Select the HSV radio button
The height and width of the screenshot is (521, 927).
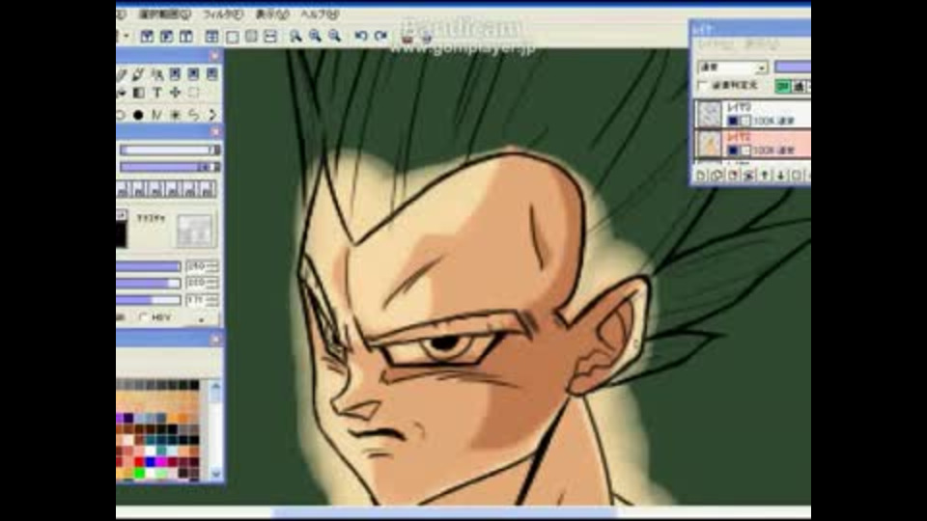(x=143, y=317)
